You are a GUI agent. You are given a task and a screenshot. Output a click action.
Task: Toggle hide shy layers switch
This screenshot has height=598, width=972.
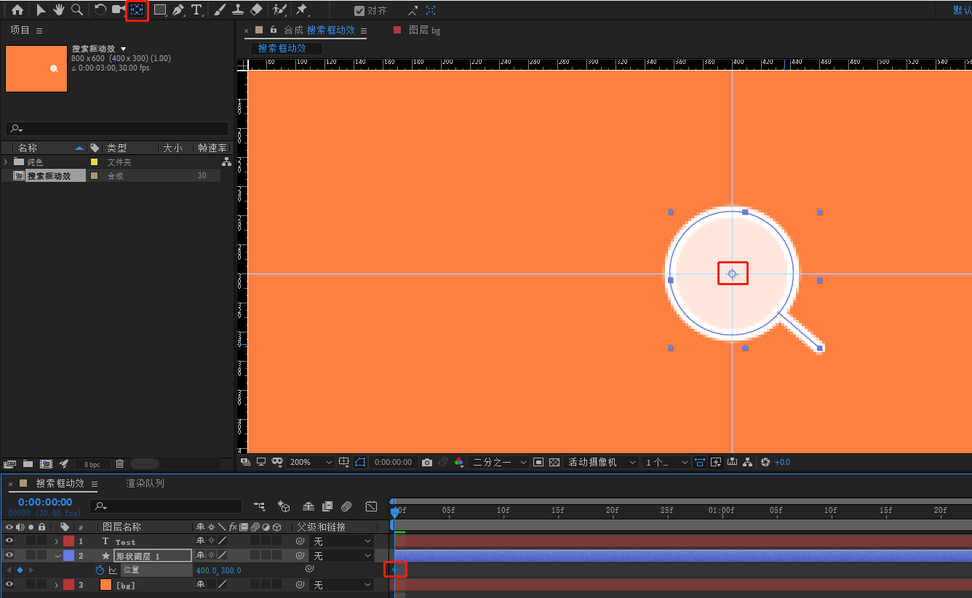(308, 506)
